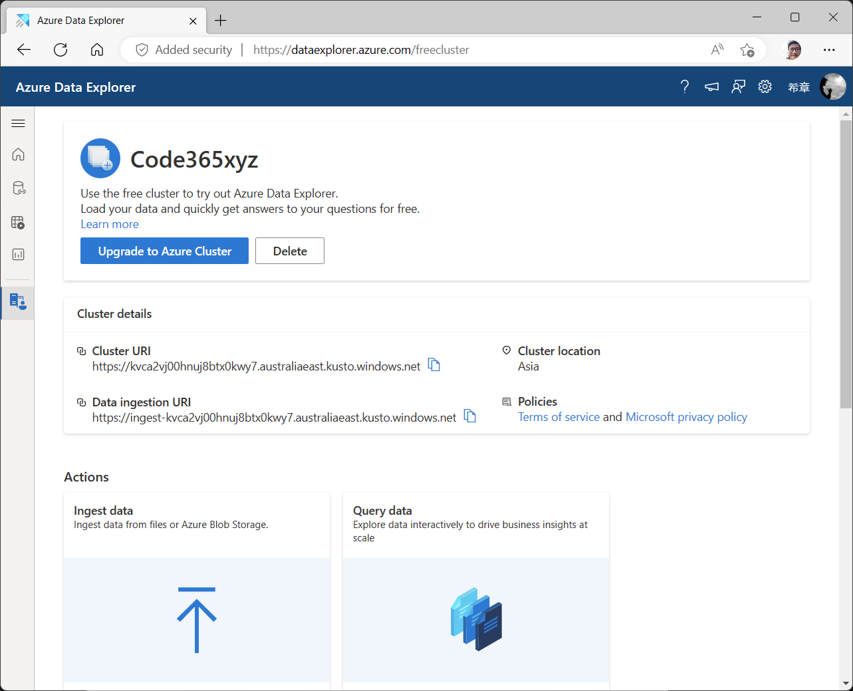Click the Data ingestion URI address text
The image size is (853, 691).
tap(275, 418)
